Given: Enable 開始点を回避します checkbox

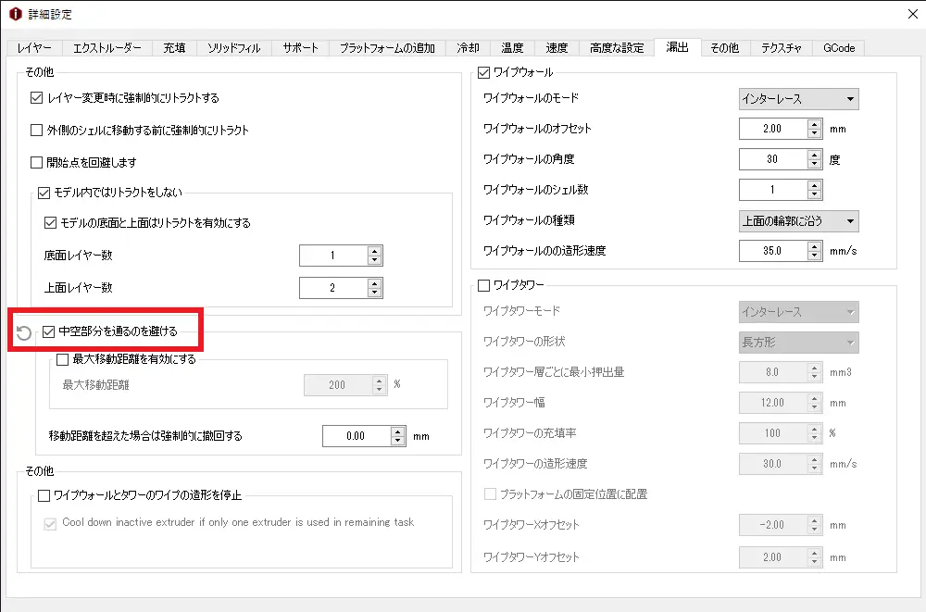Looking at the screenshot, I should pos(37,162).
